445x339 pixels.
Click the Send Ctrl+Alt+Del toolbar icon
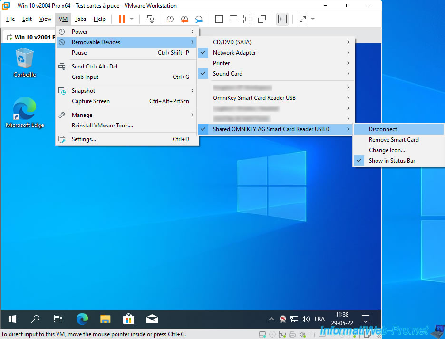[x=150, y=19]
